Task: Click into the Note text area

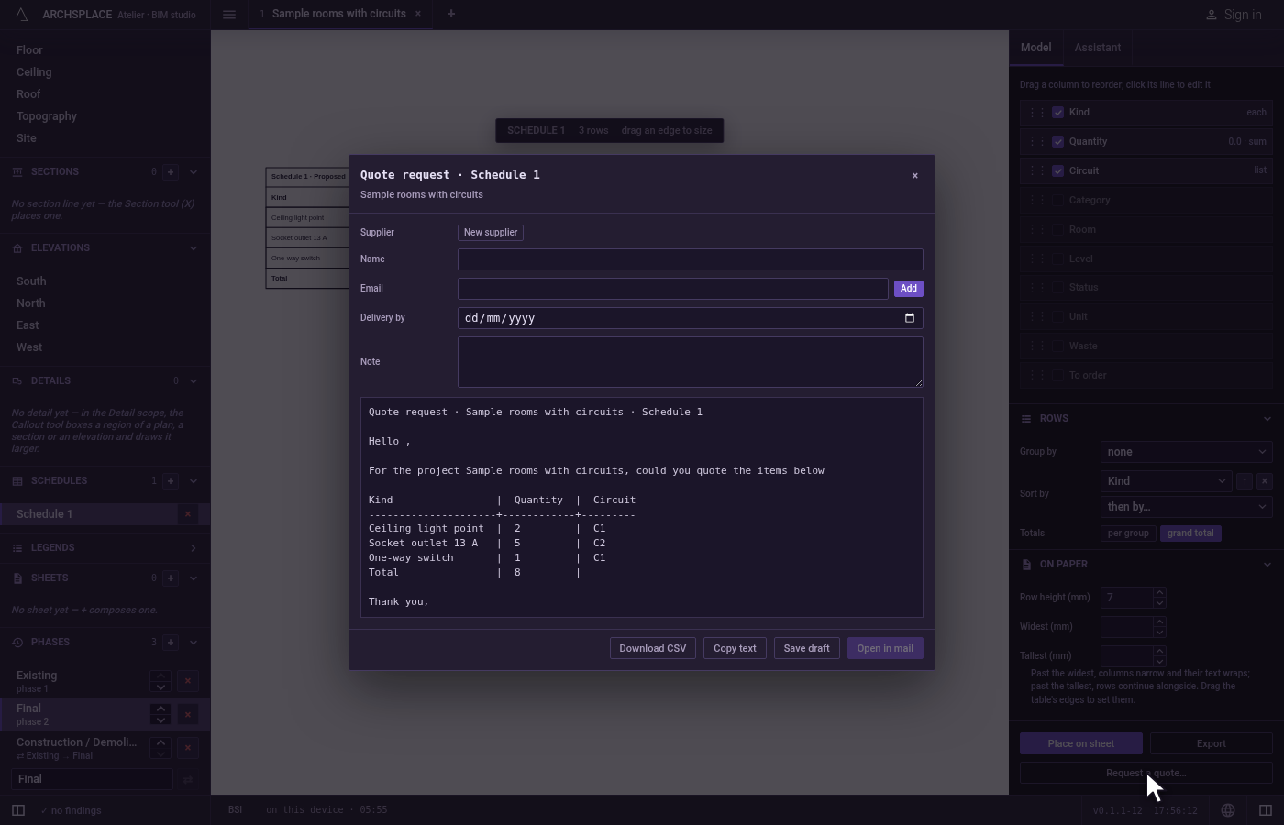Action: [x=691, y=362]
